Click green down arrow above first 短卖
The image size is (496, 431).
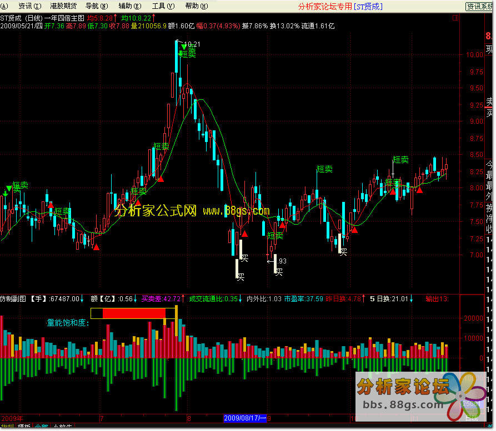point(8,189)
